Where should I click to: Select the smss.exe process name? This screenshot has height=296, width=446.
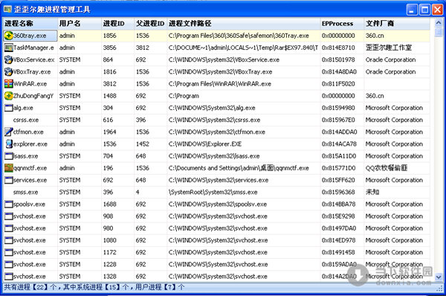(25, 193)
